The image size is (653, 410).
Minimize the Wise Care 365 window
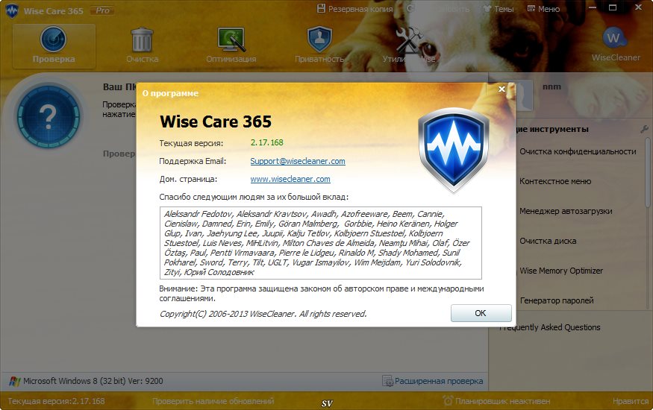[x=593, y=8]
